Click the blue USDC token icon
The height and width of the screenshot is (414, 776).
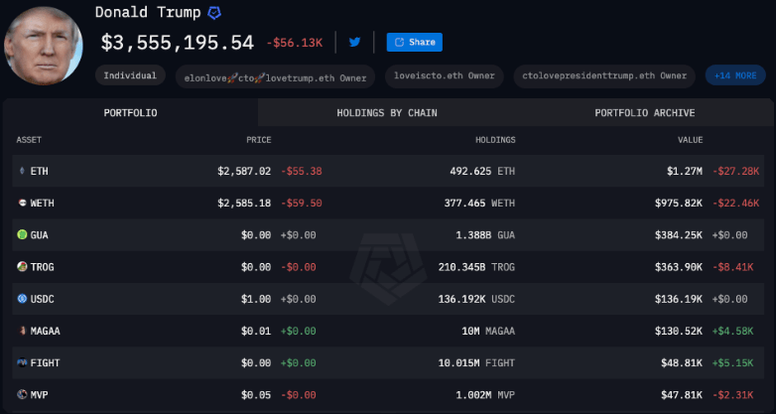tap(22, 299)
